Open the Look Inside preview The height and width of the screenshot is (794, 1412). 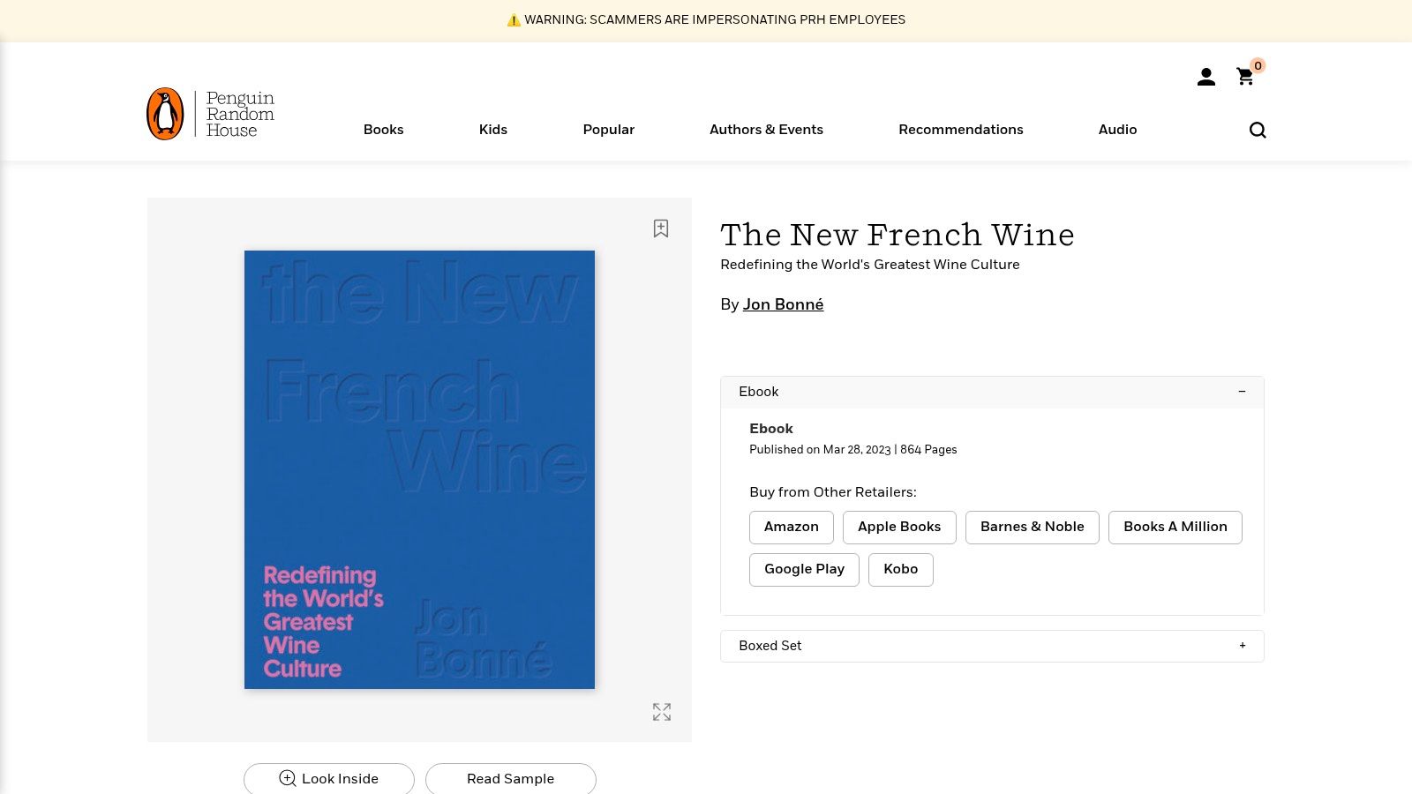[329, 779]
